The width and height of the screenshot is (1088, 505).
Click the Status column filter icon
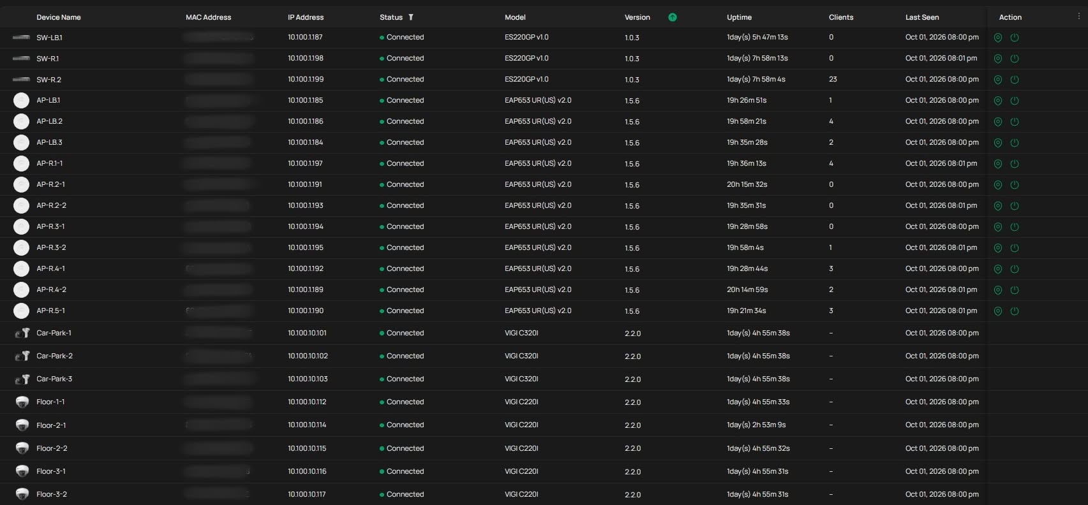pos(411,17)
